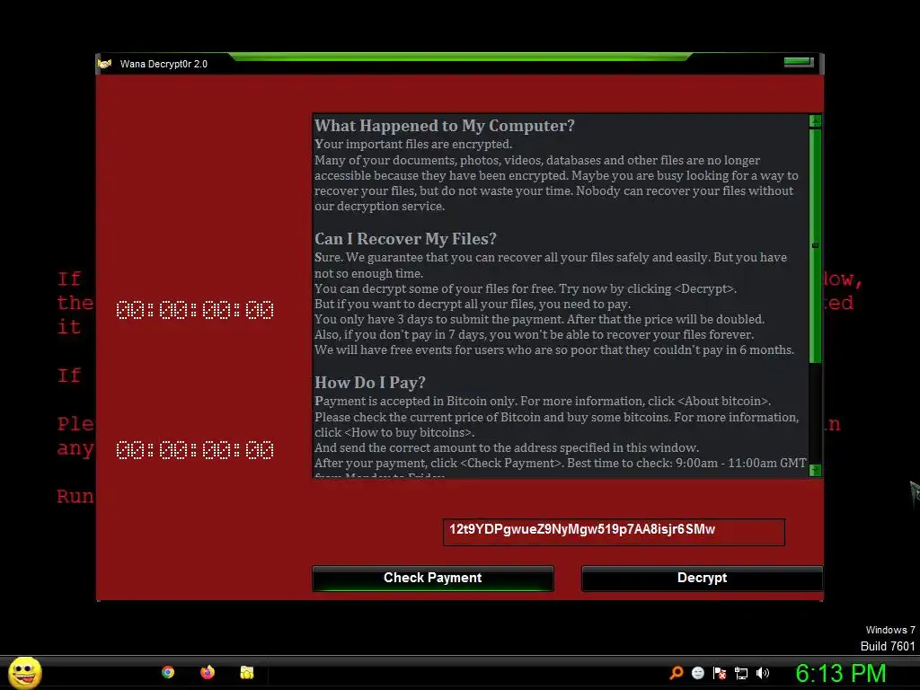Click the upper 00:00:00:00 countdown timer
920x690 pixels.
tap(195, 310)
